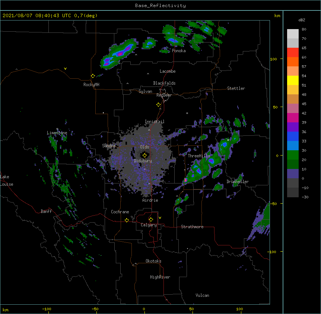The image size is (321, 314).
Task: Select the Ponoka city label
Action: click(179, 51)
